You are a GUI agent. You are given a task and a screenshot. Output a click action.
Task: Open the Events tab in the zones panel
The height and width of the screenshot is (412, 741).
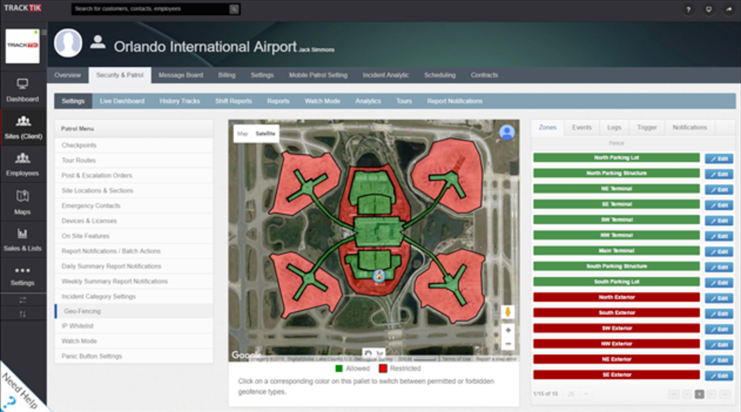582,127
